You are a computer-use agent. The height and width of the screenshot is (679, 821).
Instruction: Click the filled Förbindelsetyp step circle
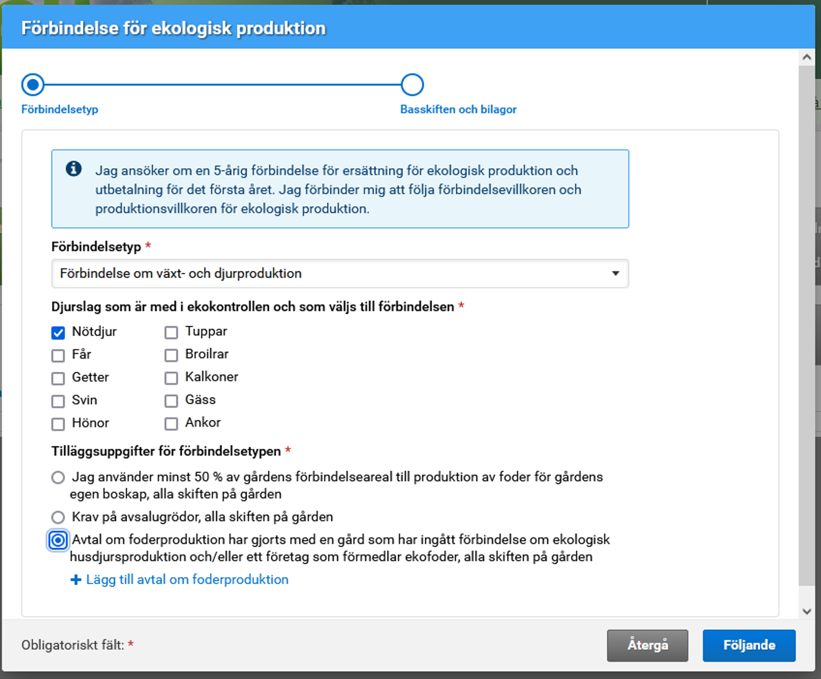32,84
